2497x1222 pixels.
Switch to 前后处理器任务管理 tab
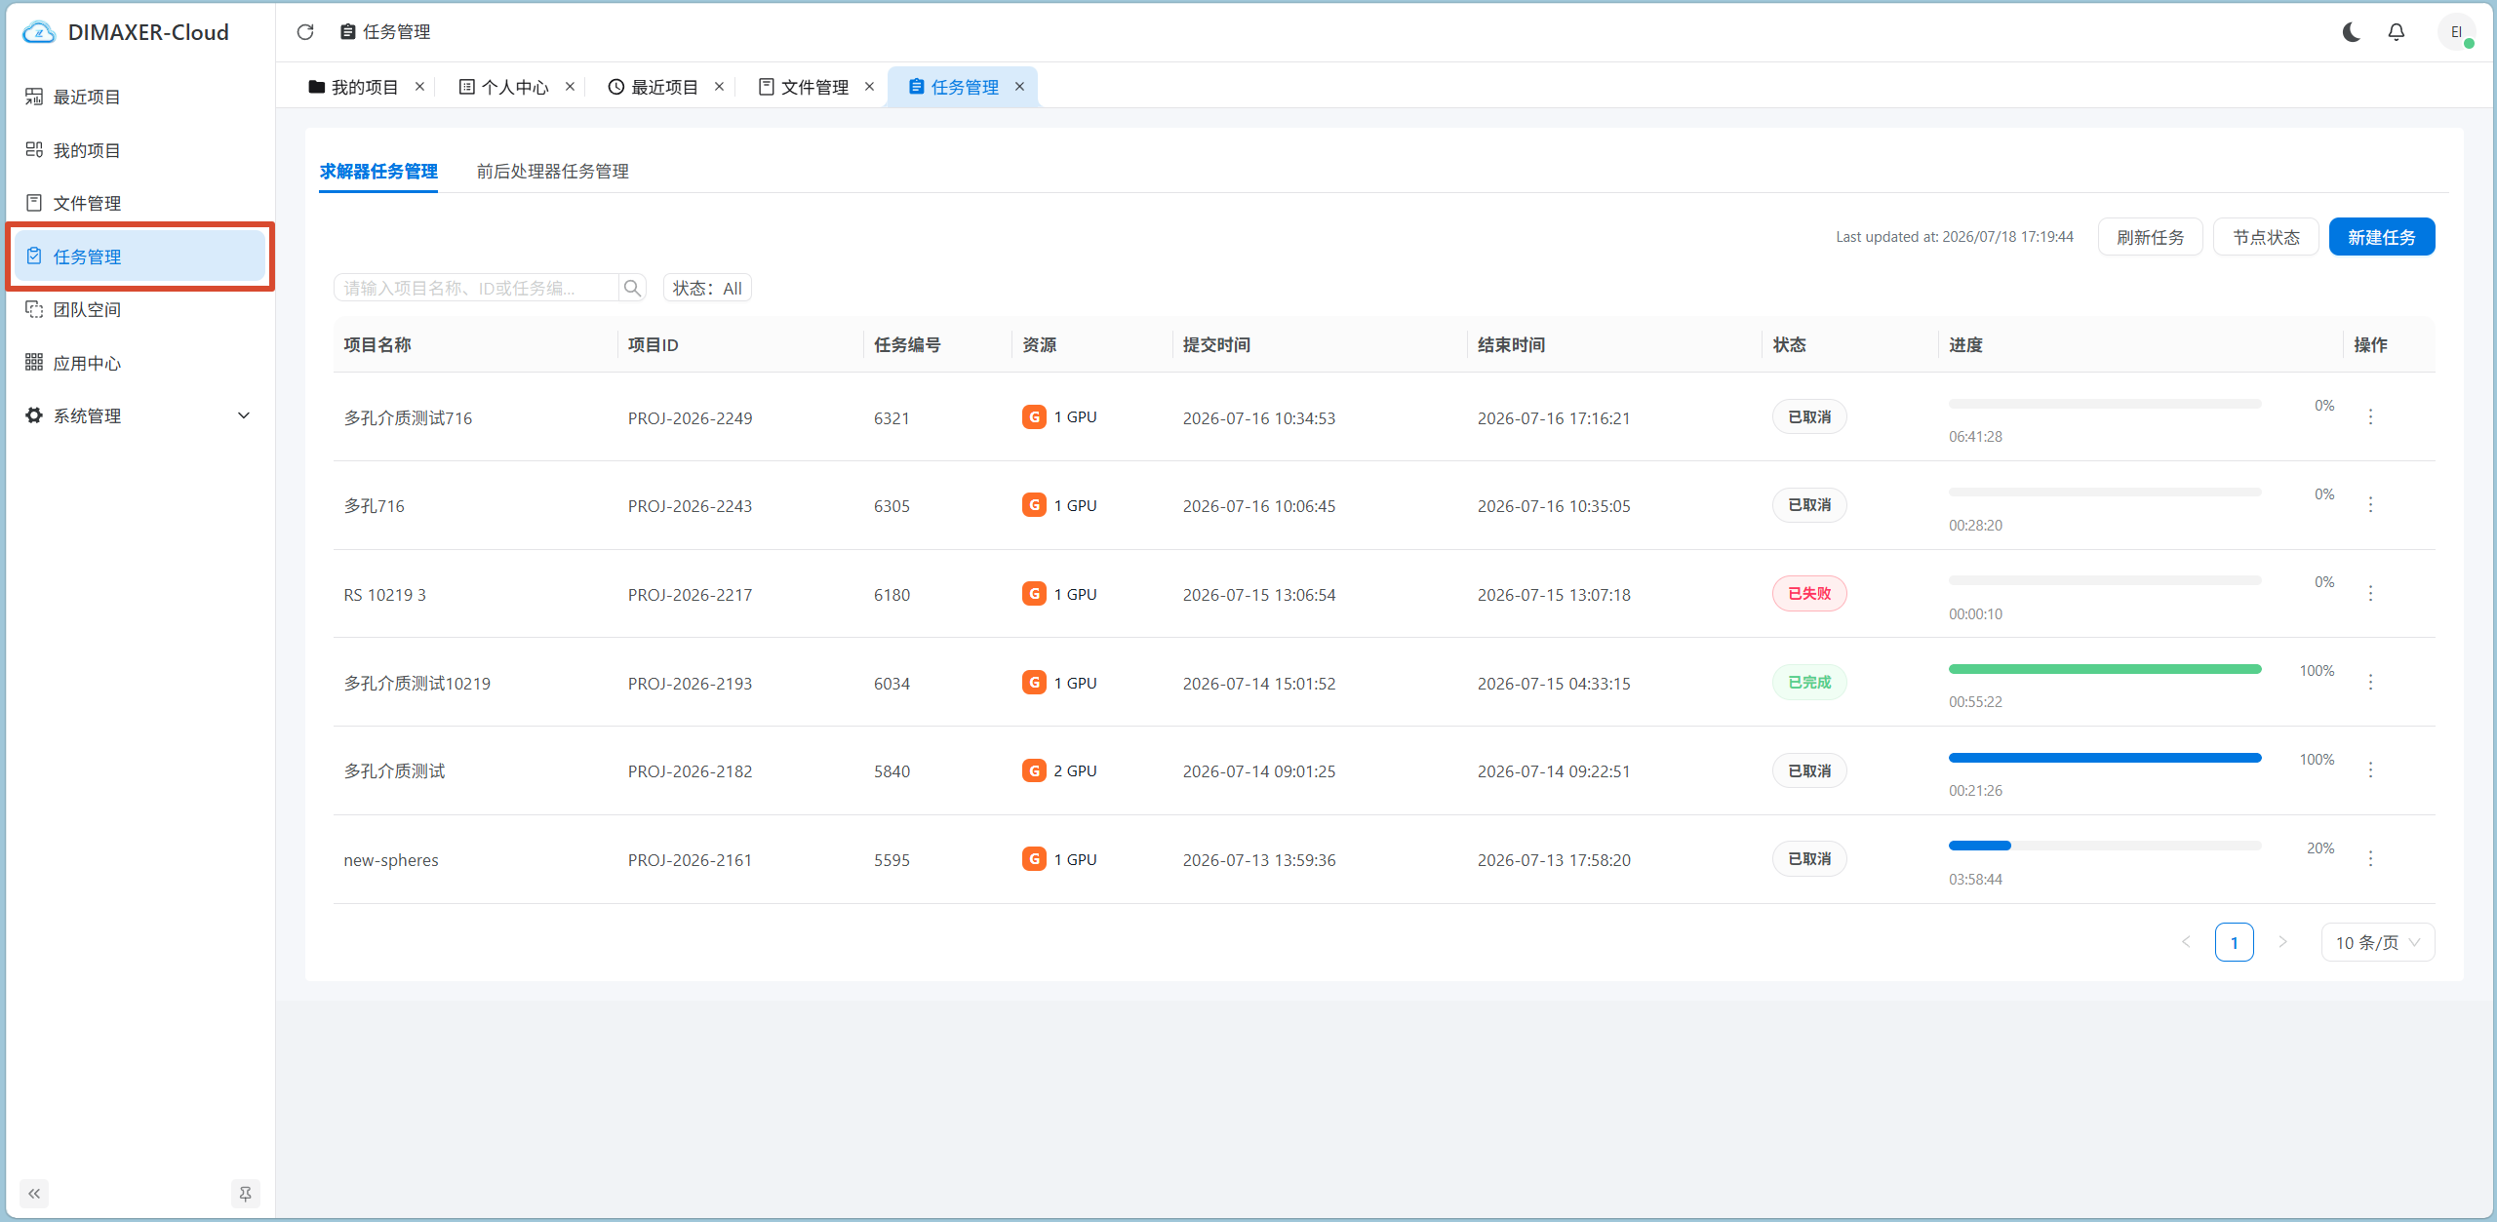(x=552, y=171)
